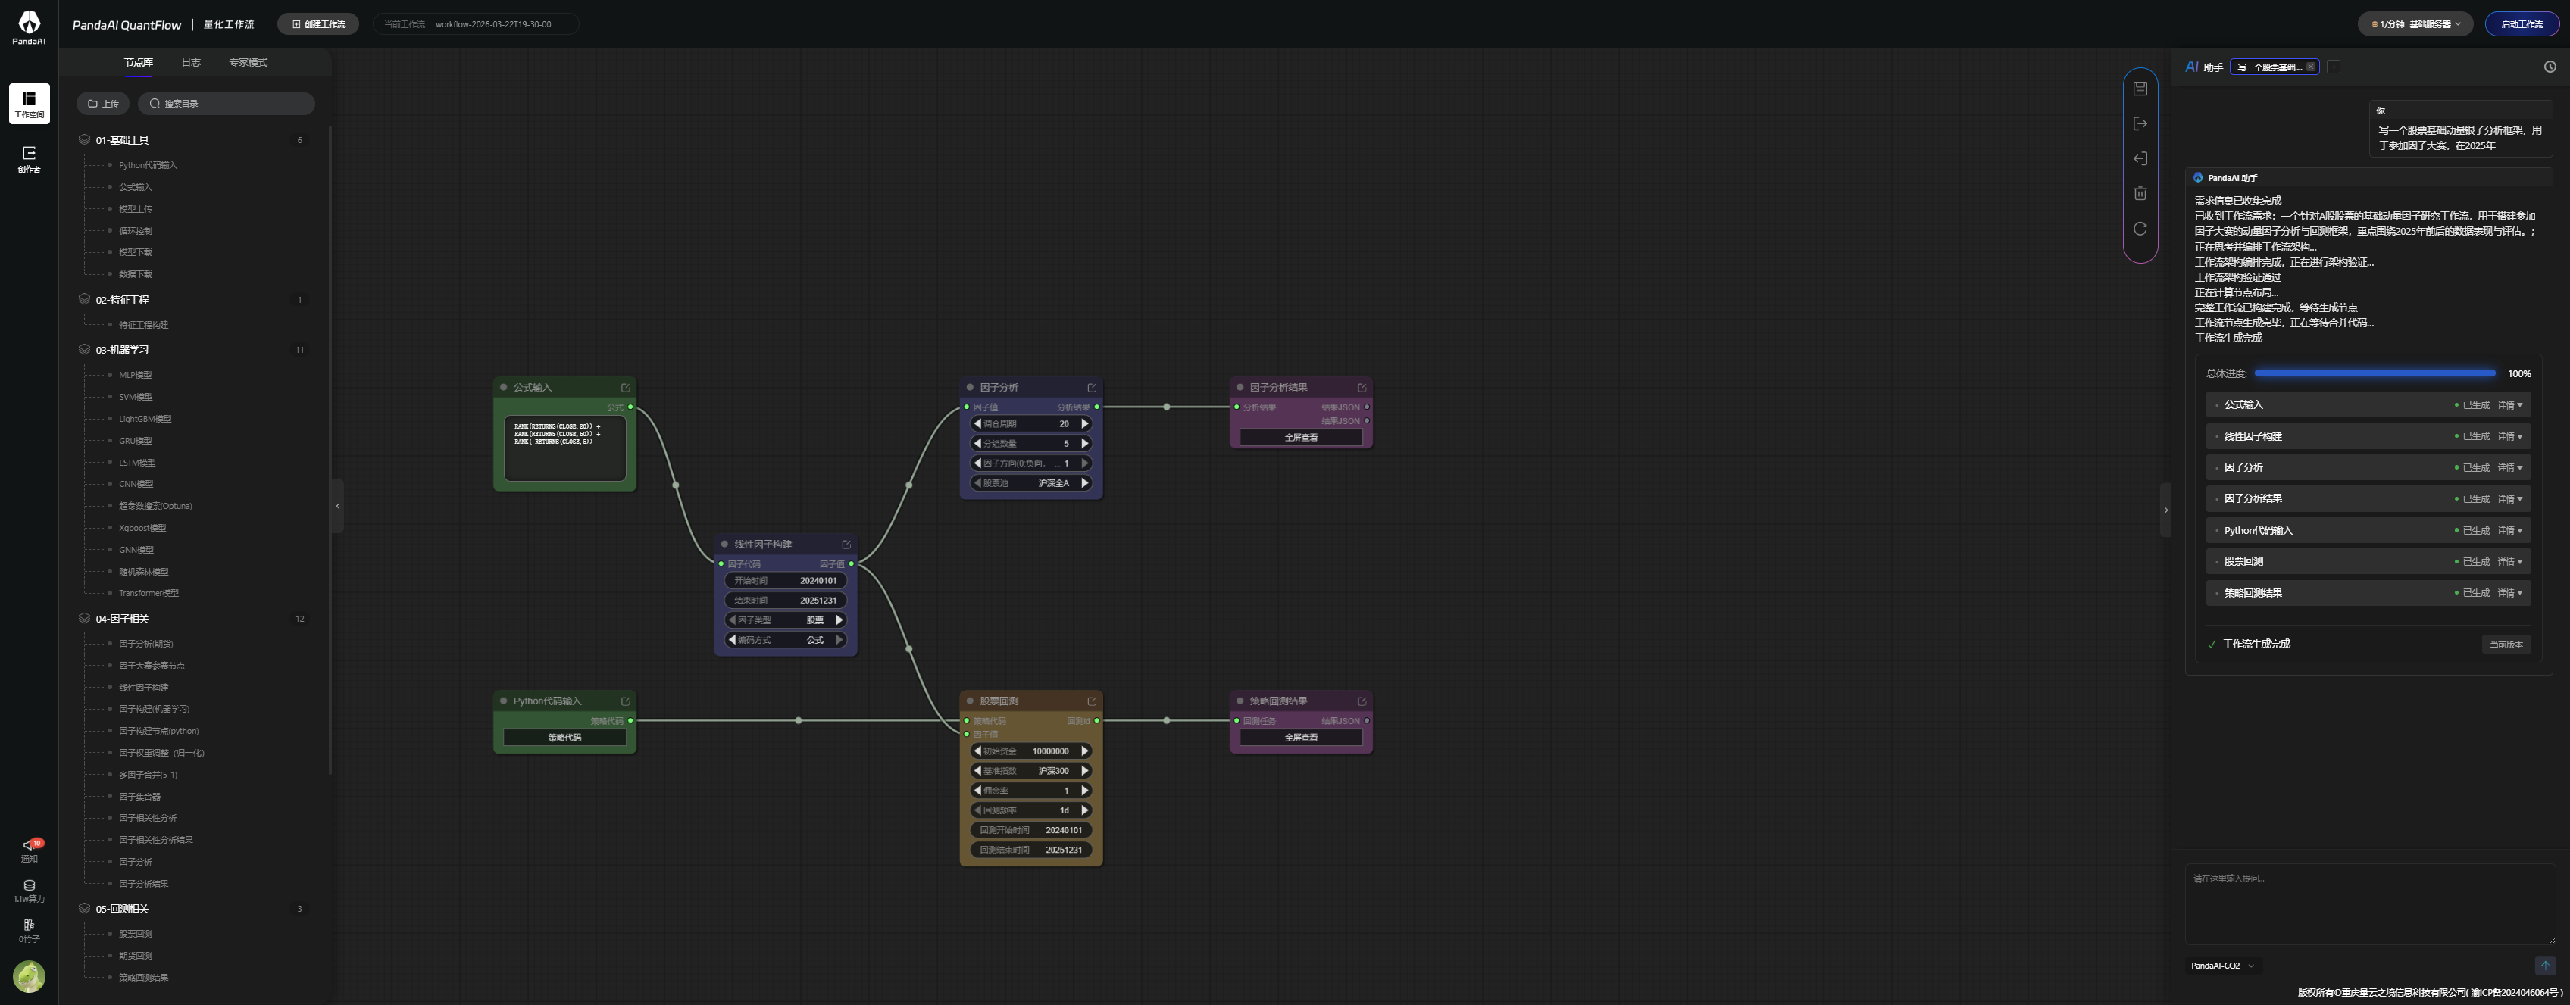The image size is (2570, 1005).
Task: Switch to the 专家模式 tab
Action: [x=248, y=62]
